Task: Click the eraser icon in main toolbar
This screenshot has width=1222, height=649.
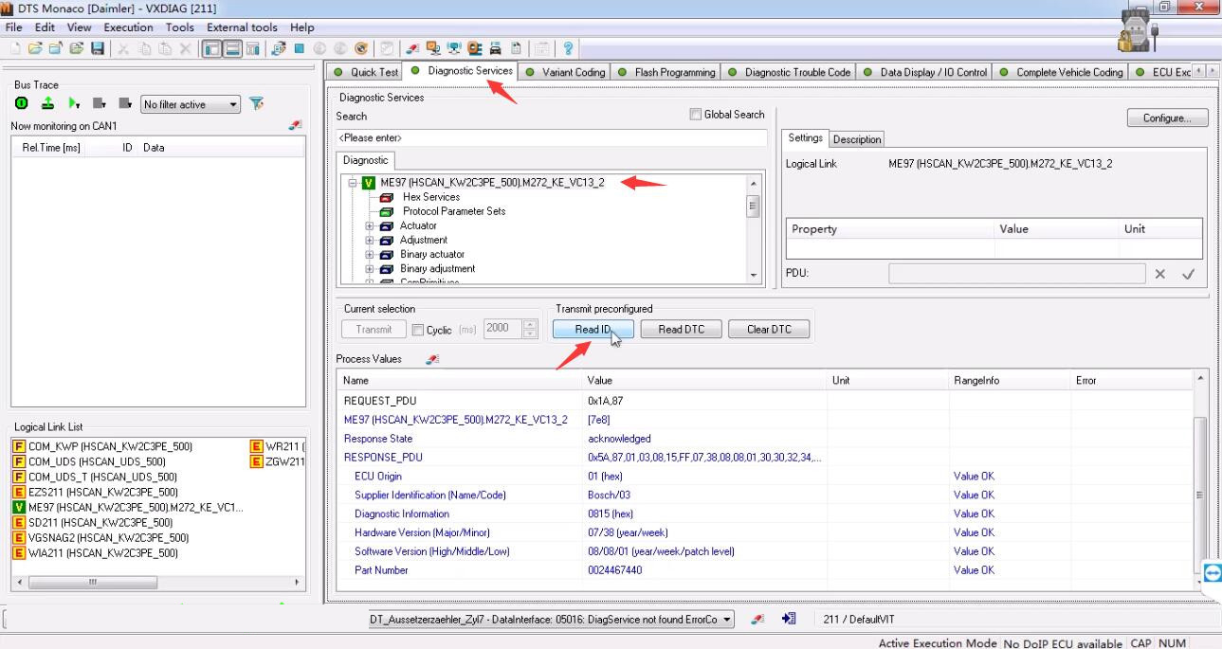Action: (410, 47)
